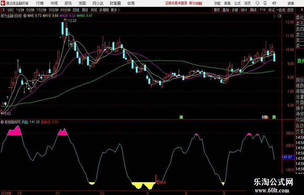
Task: Click the 统计 statistics toolbar button
Action: (244, 10)
